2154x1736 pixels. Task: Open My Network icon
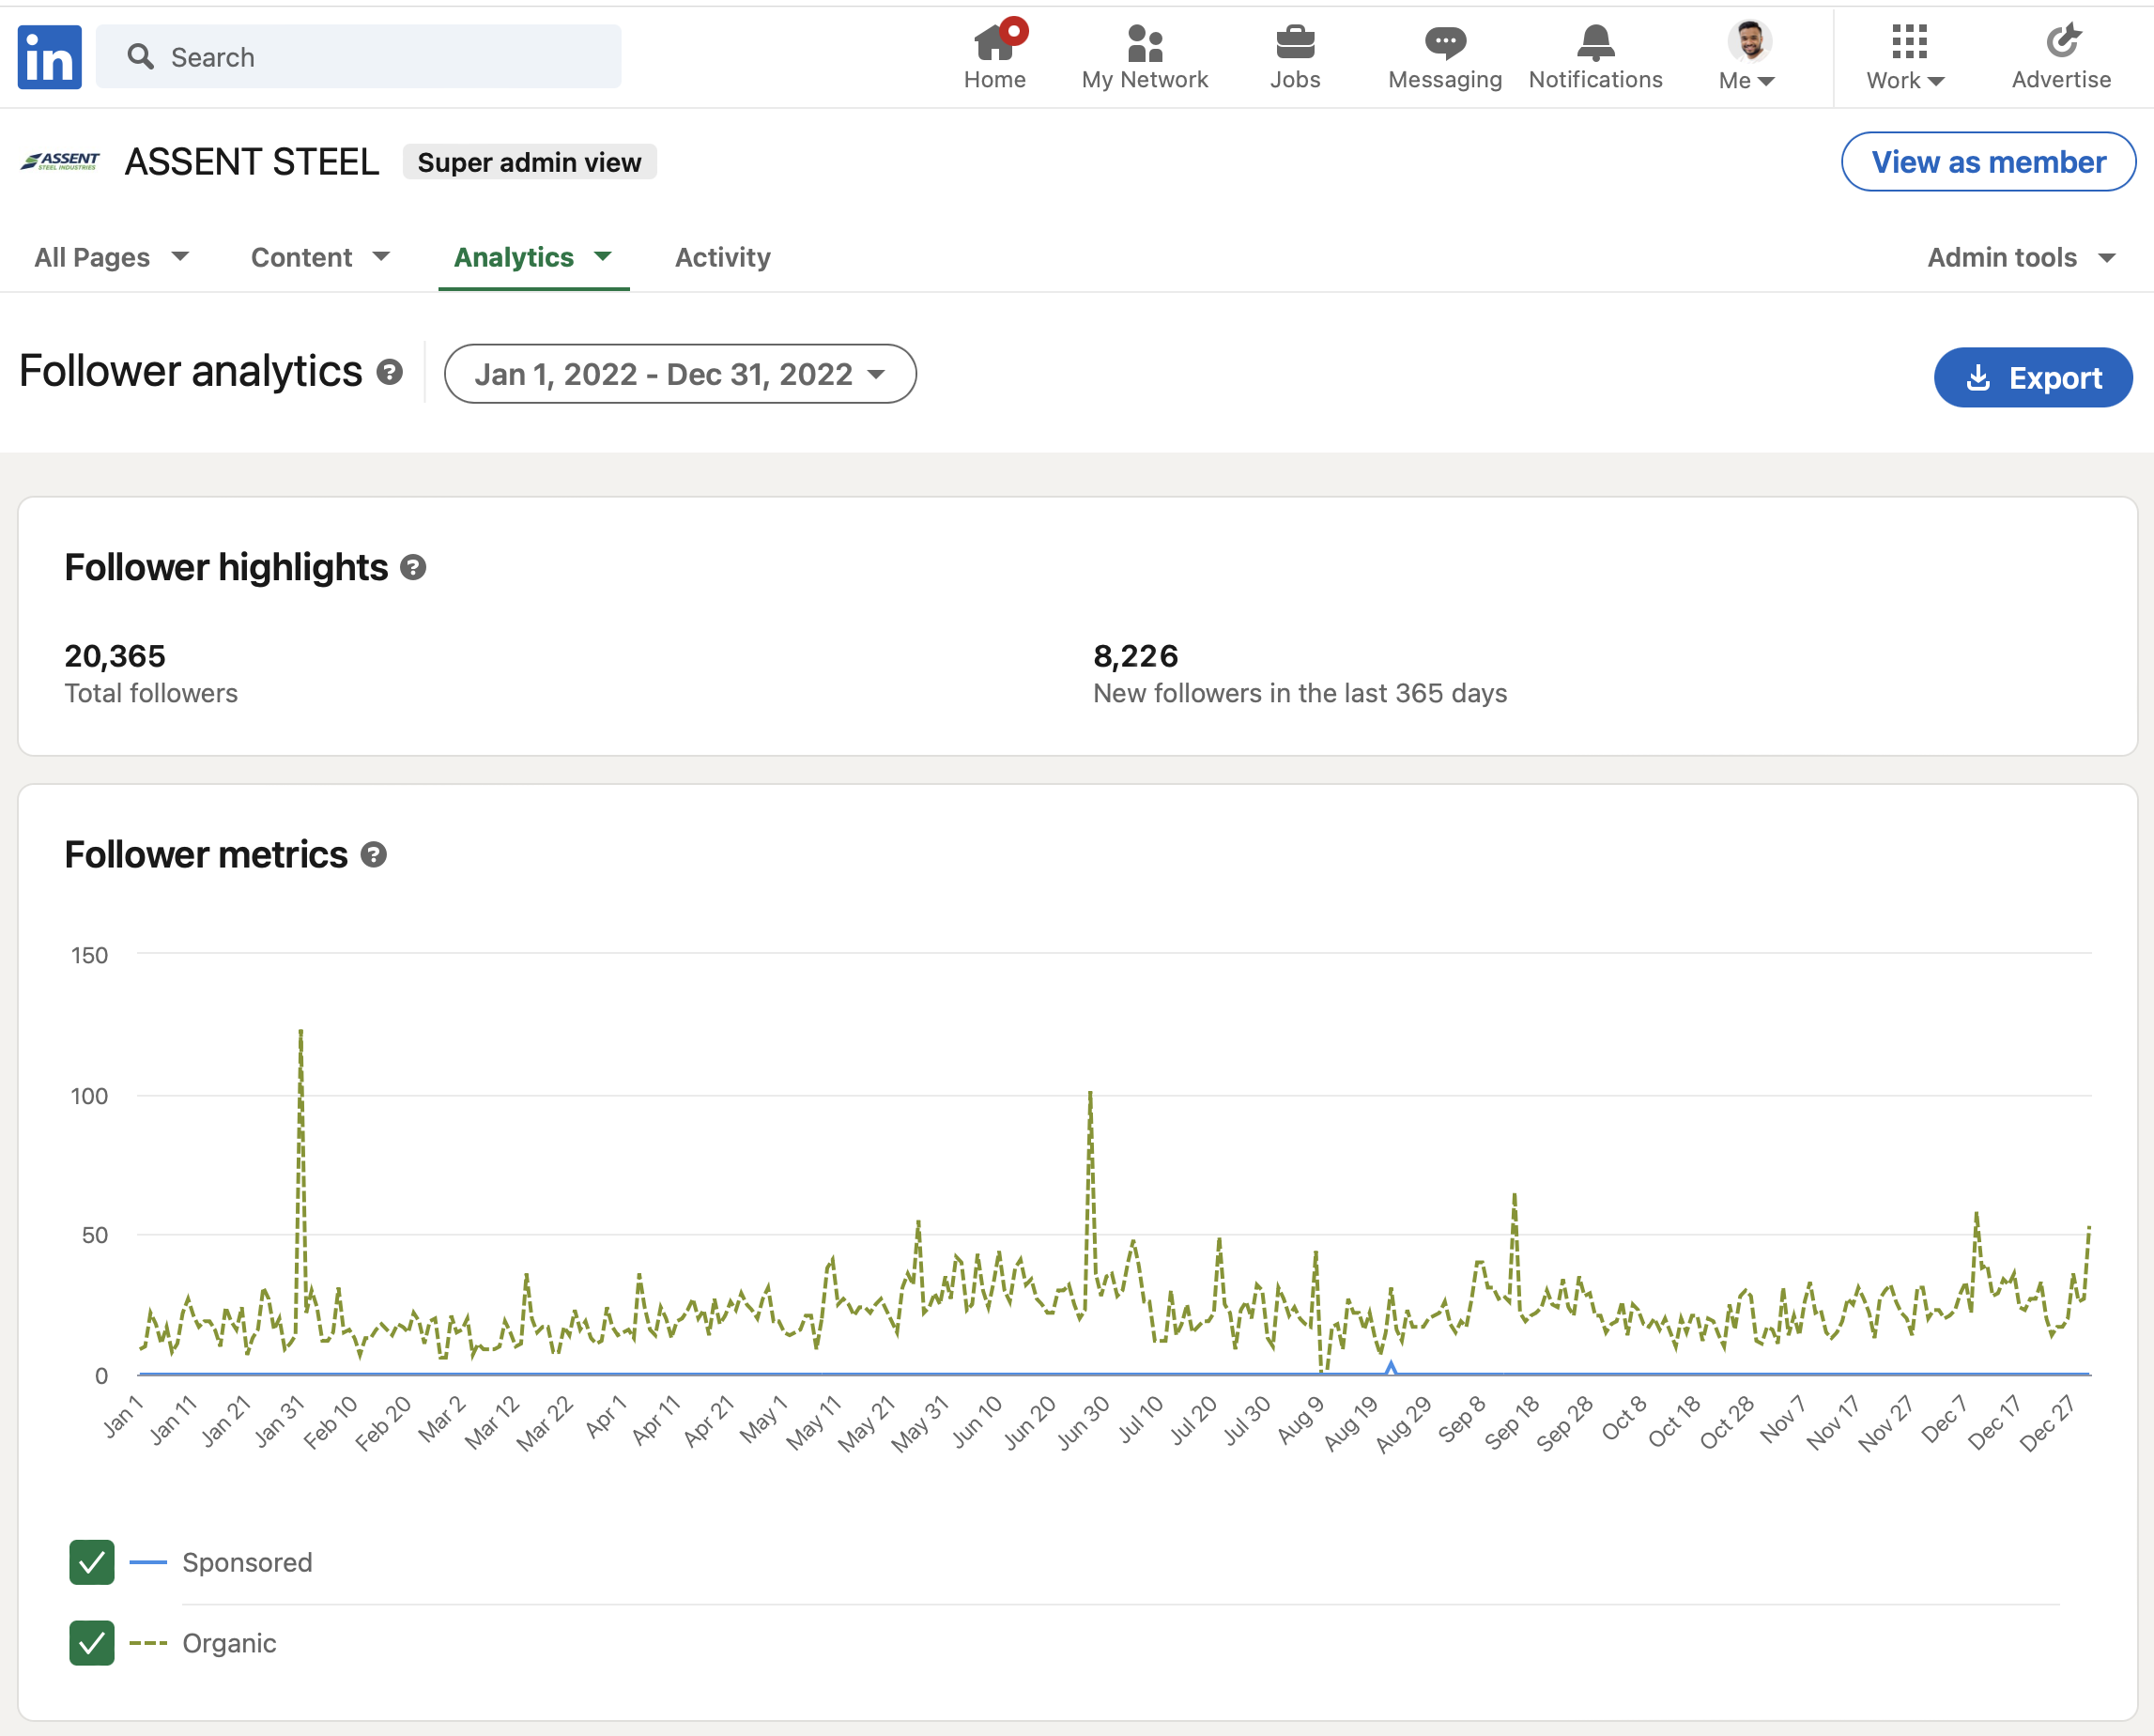1144,44
